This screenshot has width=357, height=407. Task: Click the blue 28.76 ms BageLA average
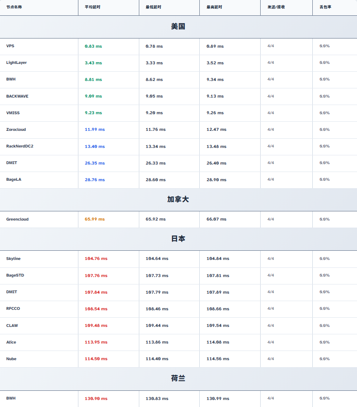(95, 180)
